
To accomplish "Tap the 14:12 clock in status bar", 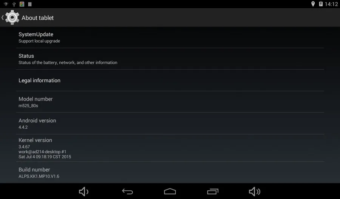I will 331,4.
